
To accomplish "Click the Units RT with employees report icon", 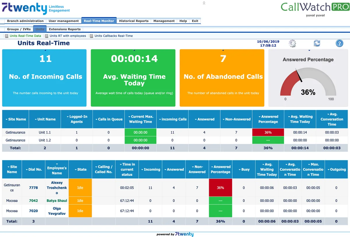I will click(47, 36).
